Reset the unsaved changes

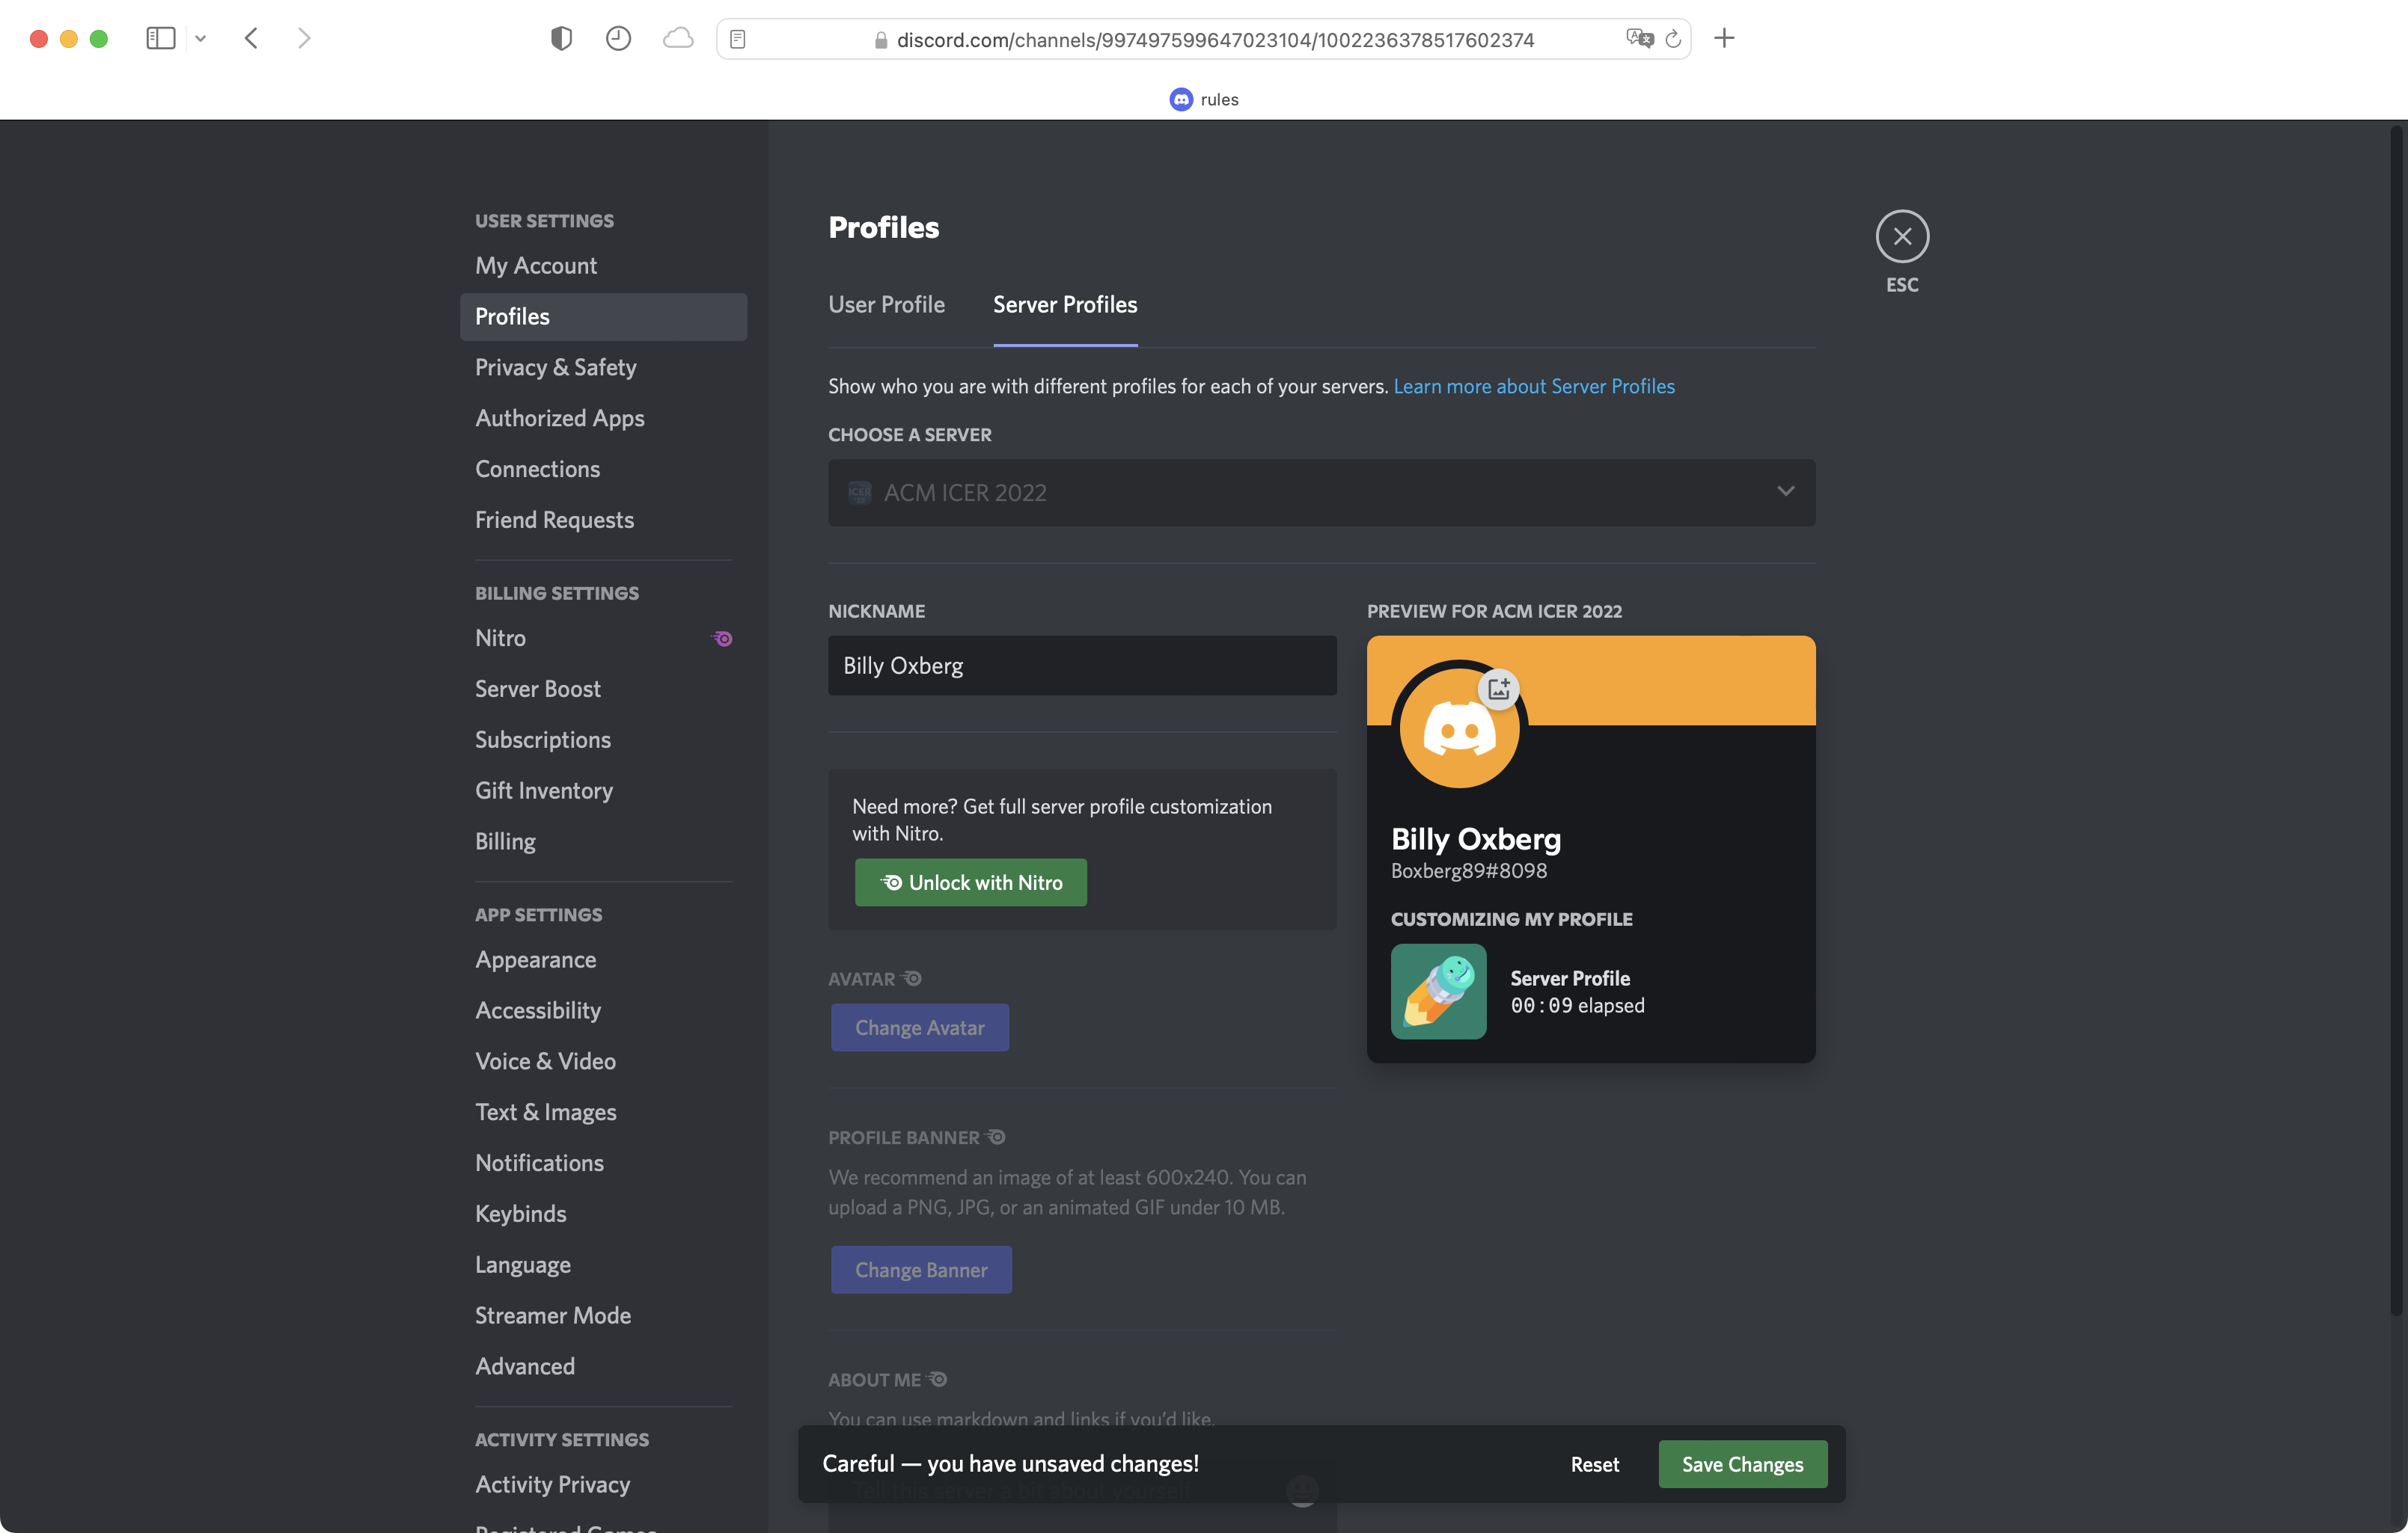click(1594, 1464)
